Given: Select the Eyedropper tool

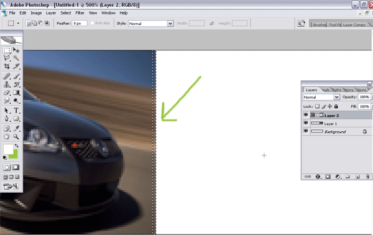Looking at the screenshot, I should 16,129.
